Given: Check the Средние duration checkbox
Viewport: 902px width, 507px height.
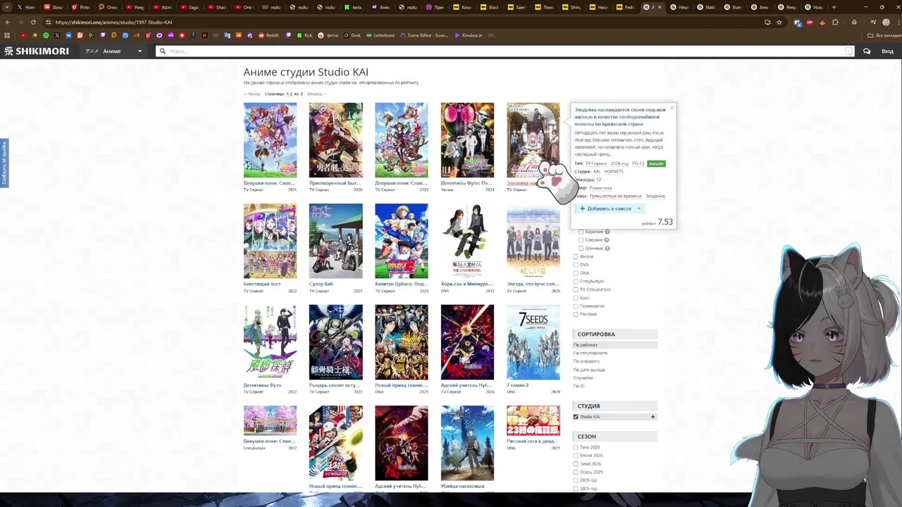Looking at the screenshot, I should 581,240.
